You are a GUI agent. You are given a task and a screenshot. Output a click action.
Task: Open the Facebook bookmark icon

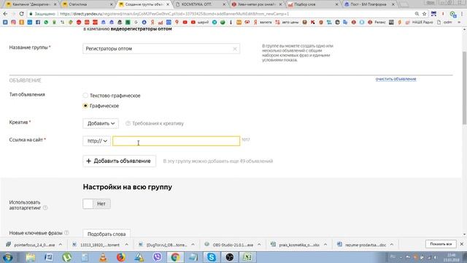click(38, 22)
